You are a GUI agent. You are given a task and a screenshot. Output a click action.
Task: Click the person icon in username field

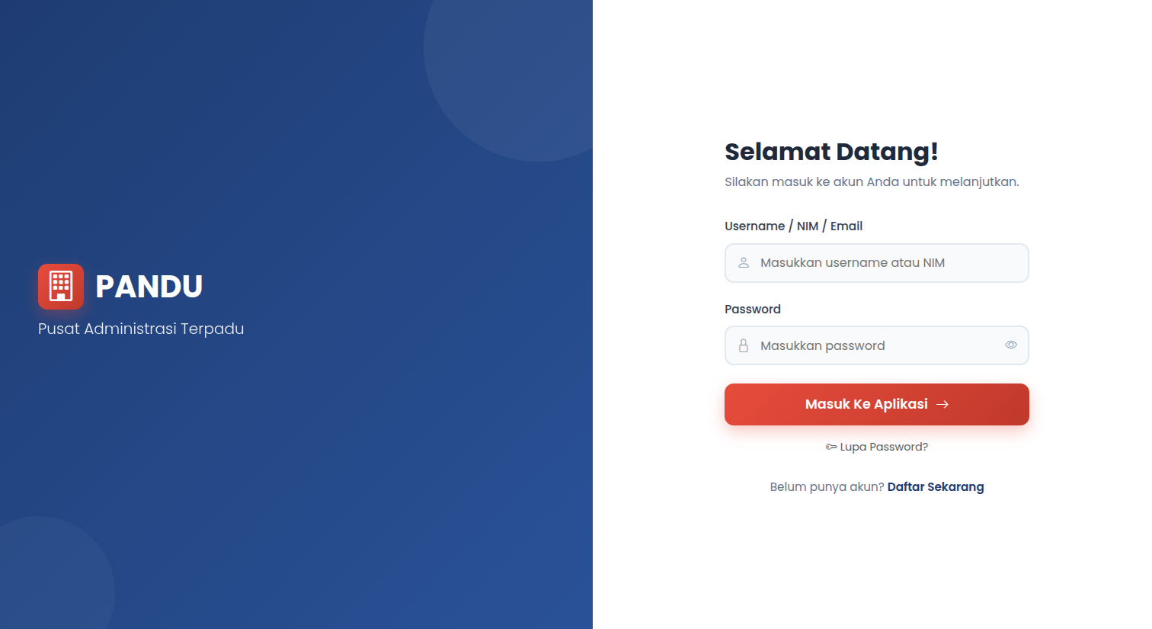tap(744, 263)
